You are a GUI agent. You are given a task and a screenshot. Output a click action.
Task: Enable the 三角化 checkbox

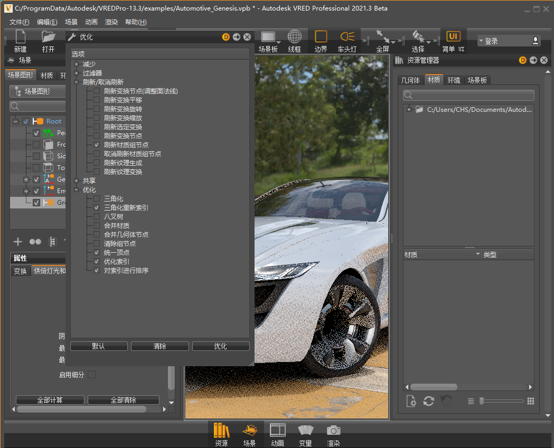click(x=97, y=199)
